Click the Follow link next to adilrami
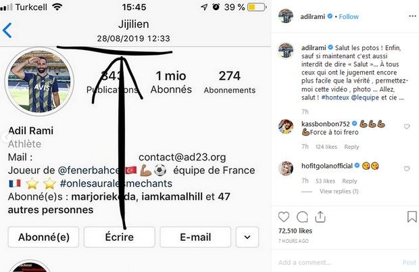The height and width of the screenshot is (272, 419). 349,17
